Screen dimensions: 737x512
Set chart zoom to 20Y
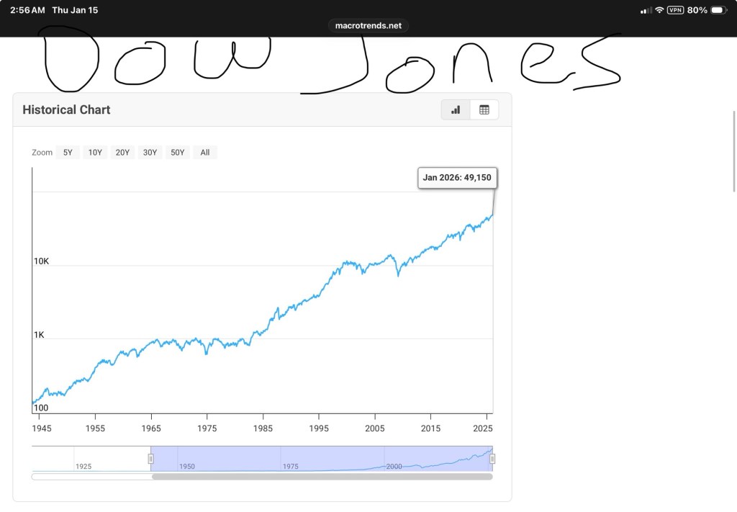[x=122, y=153]
